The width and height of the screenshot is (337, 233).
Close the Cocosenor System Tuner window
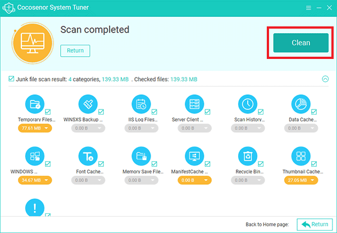[329, 8]
